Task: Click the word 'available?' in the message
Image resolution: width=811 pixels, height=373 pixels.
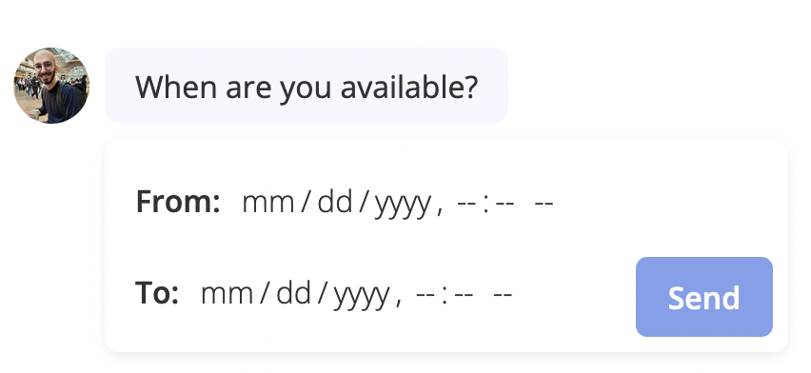Action: click(408, 87)
